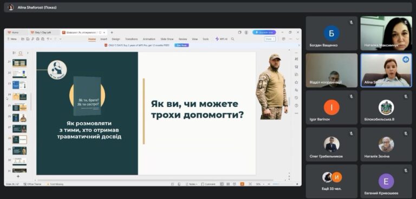
Task: Switch to outline view in slide panel
Action: (14, 53)
